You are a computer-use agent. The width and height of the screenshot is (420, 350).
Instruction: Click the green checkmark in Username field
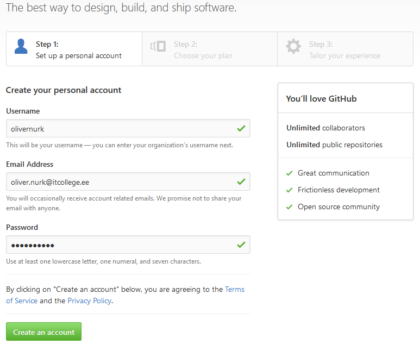tap(241, 128)
